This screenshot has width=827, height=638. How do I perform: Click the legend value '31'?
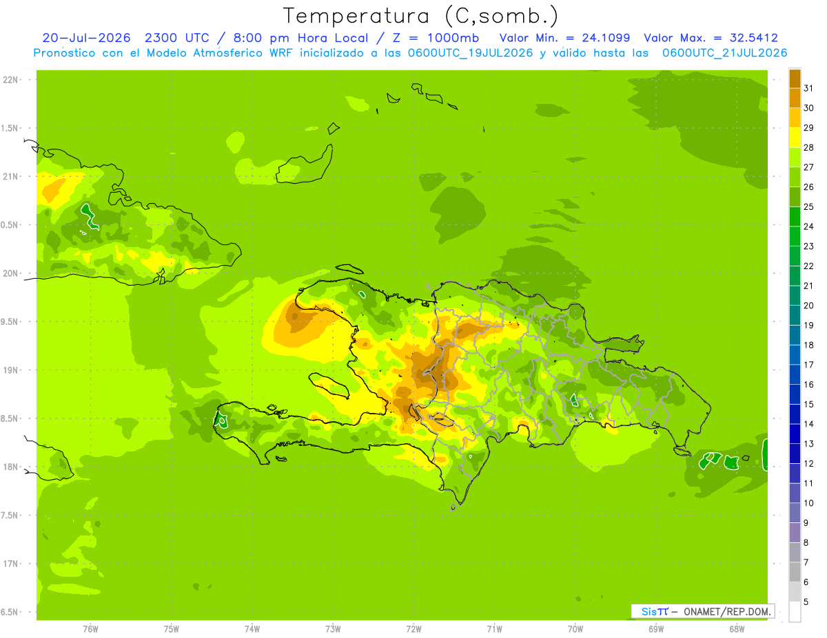tap(809, 88)
